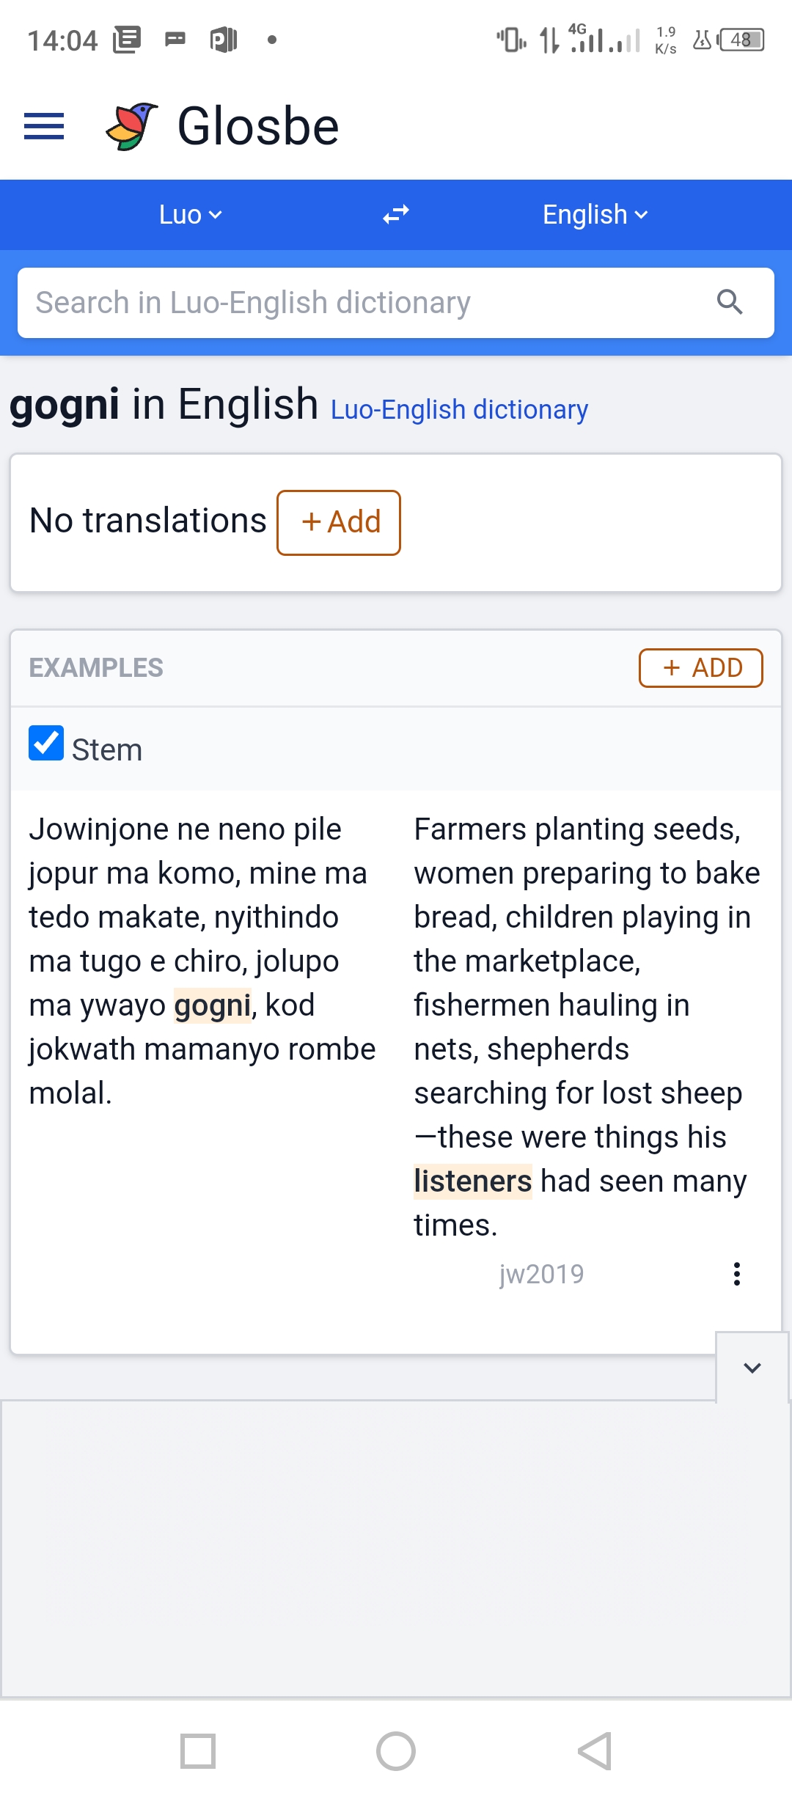This screenshot has width=792, height=1804.
Task: Tap the jw2019 source label
Action: click(x=541, y=1275)
